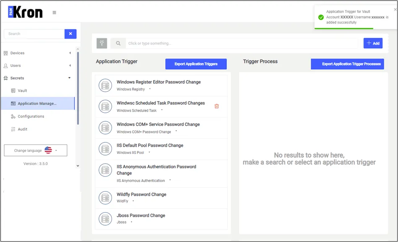Click the Kron PAM logo
The image size is (398, 242).
(26, 12)
